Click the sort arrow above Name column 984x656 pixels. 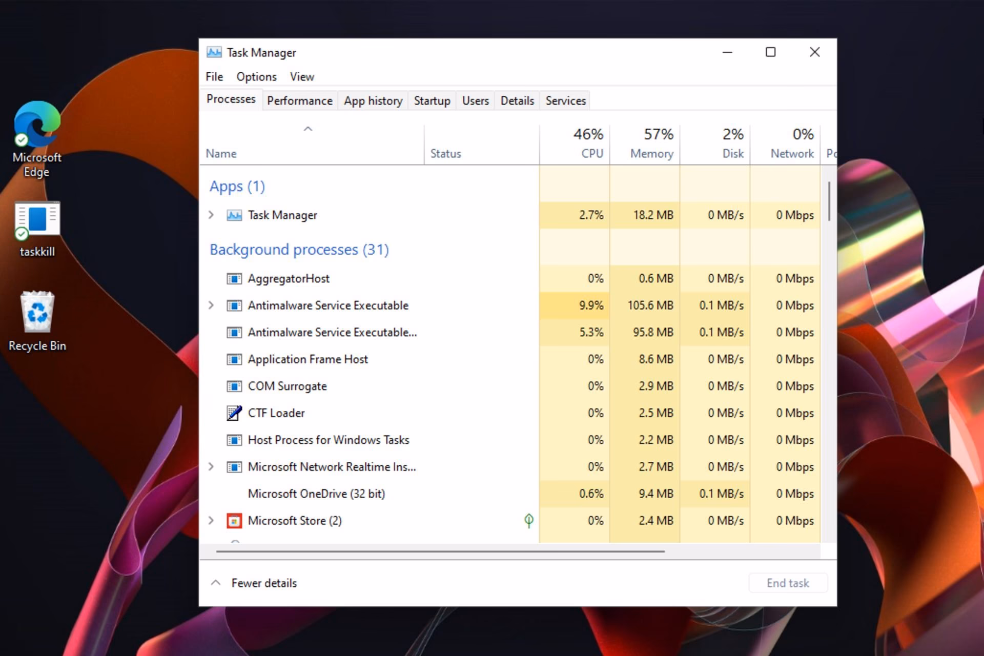(308, 129)
